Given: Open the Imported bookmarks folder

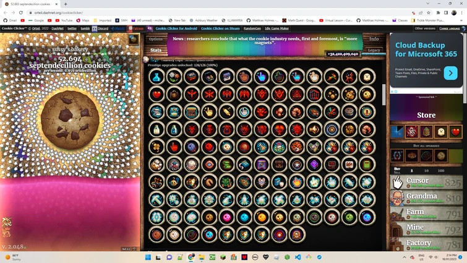Looking at the screenshot, I should pos(103,20).
